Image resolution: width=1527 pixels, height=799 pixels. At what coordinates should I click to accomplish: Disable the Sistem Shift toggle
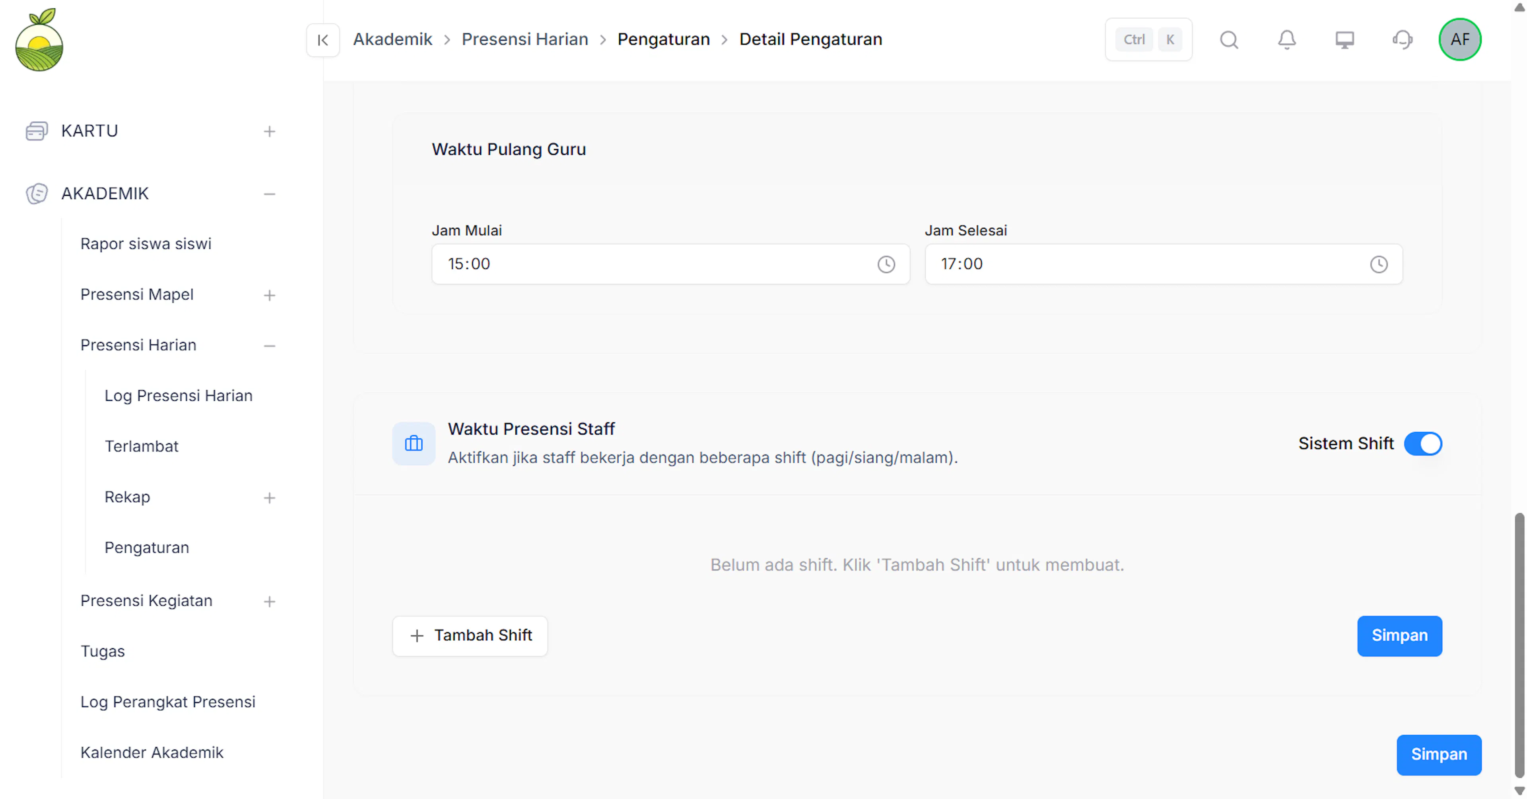coord(1423,443)
